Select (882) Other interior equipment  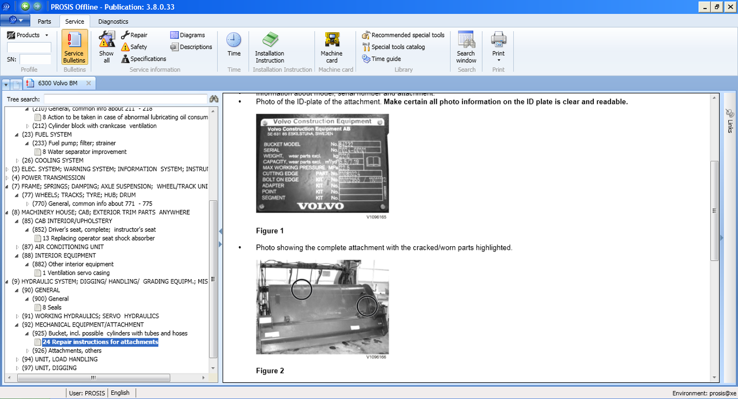71,264
